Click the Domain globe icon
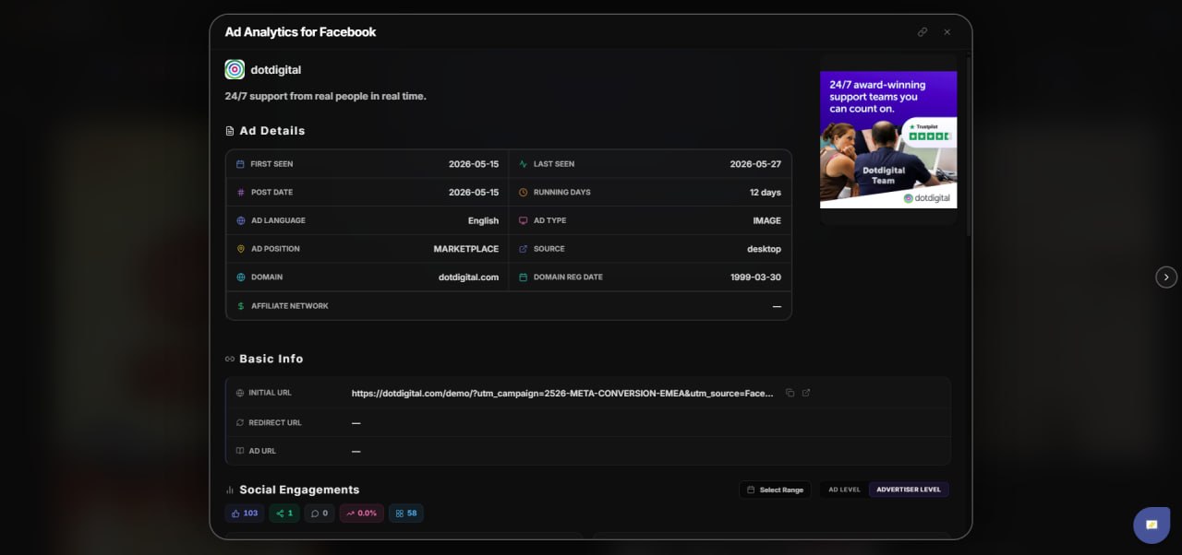This screenshot has height=555, width=1182. pos(240,277)
